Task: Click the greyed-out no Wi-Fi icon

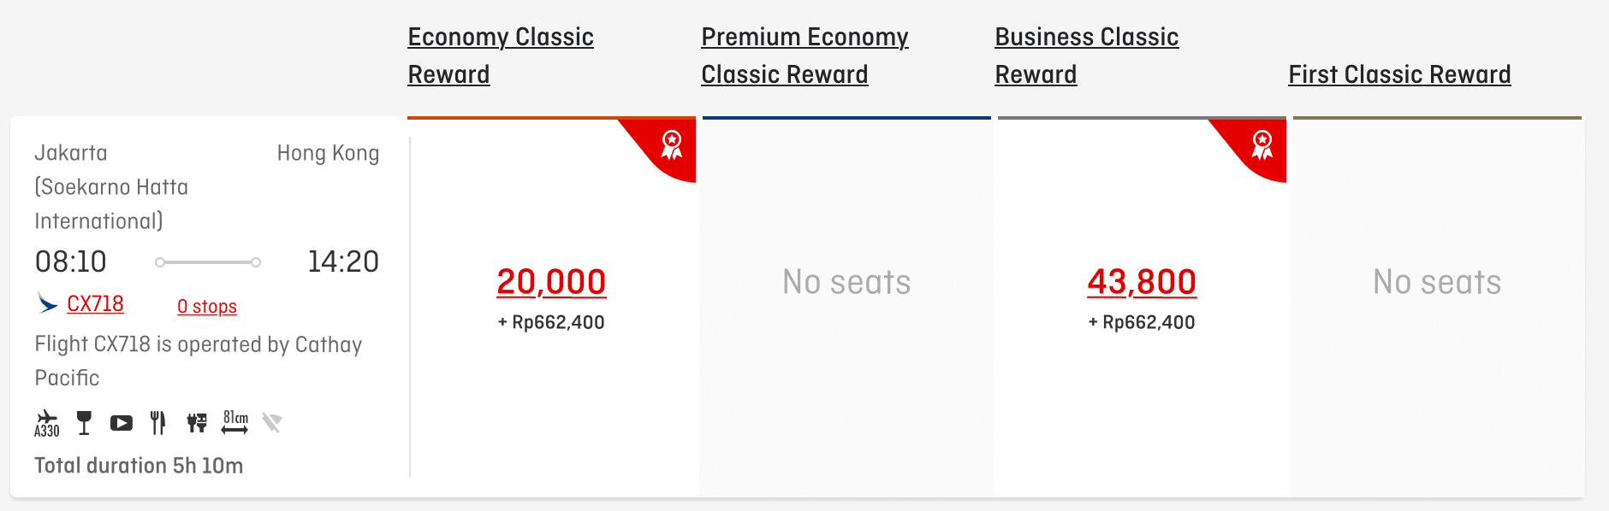Action: [272, 423]
